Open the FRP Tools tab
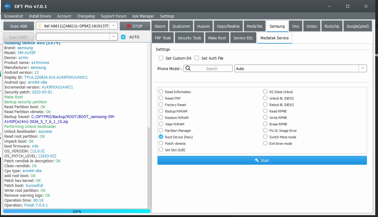378x217 pixels. tap(163, 38)
